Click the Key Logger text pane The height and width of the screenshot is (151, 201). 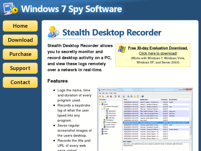tap(156, 147)
